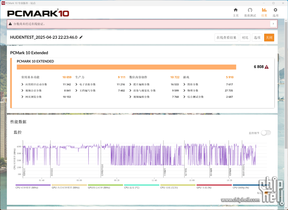Click the 生产力 score 9 111
288x210 pixels.
click(x=122, y=77)
